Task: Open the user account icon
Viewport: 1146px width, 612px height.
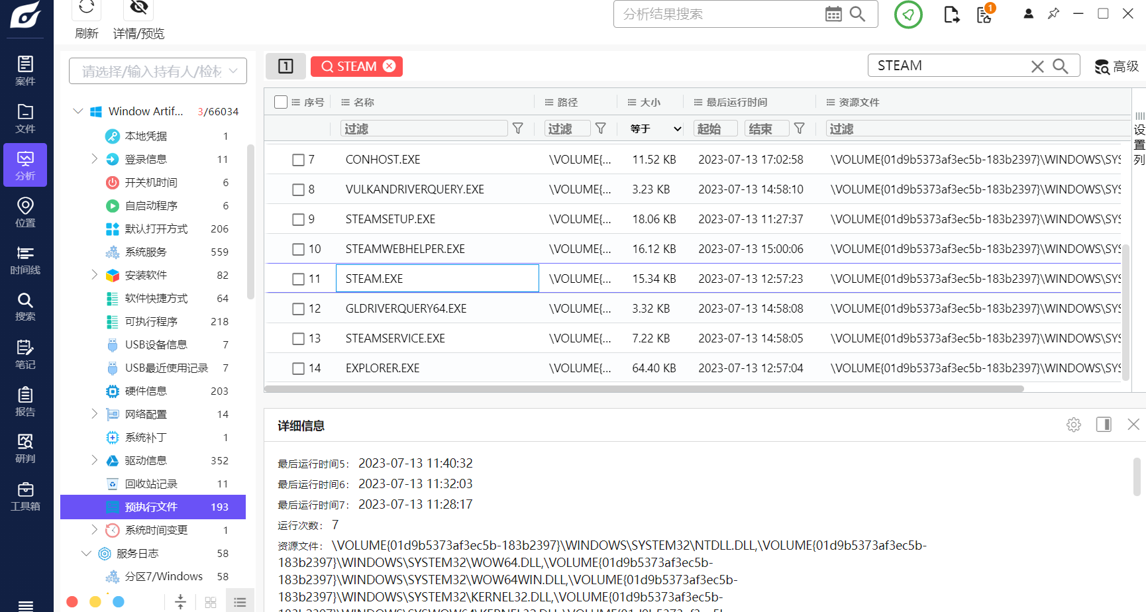Action: click(x=1028, y=13)
